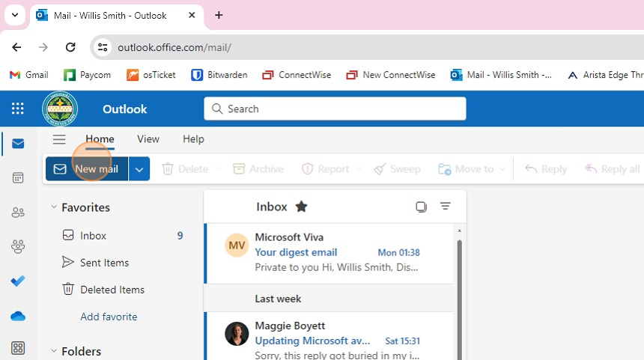This screenshot has height=360, width=644.
Task: Open the Groups icon in the sidebar
Action: tap(18, 246)
